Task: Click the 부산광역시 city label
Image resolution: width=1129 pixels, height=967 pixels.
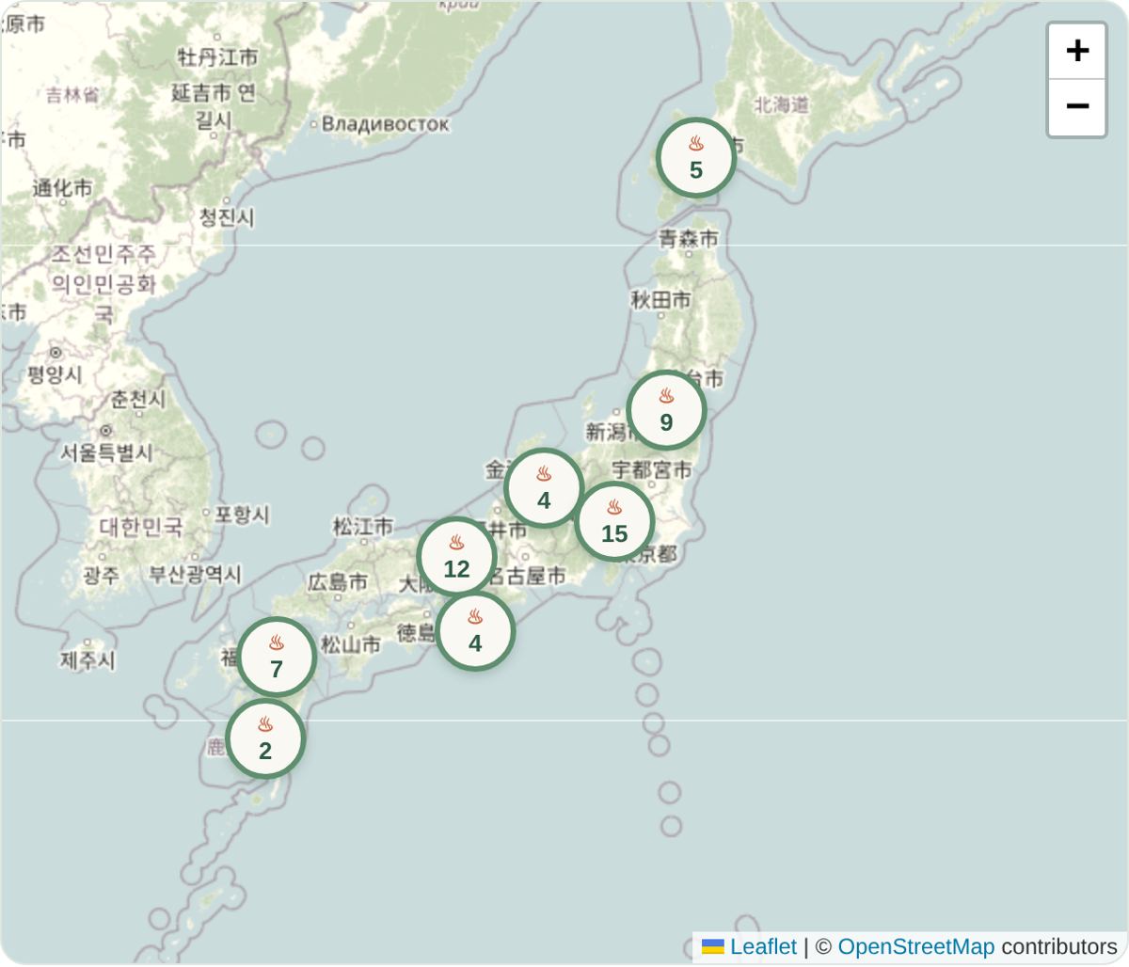Action: (x=196, y=574)
